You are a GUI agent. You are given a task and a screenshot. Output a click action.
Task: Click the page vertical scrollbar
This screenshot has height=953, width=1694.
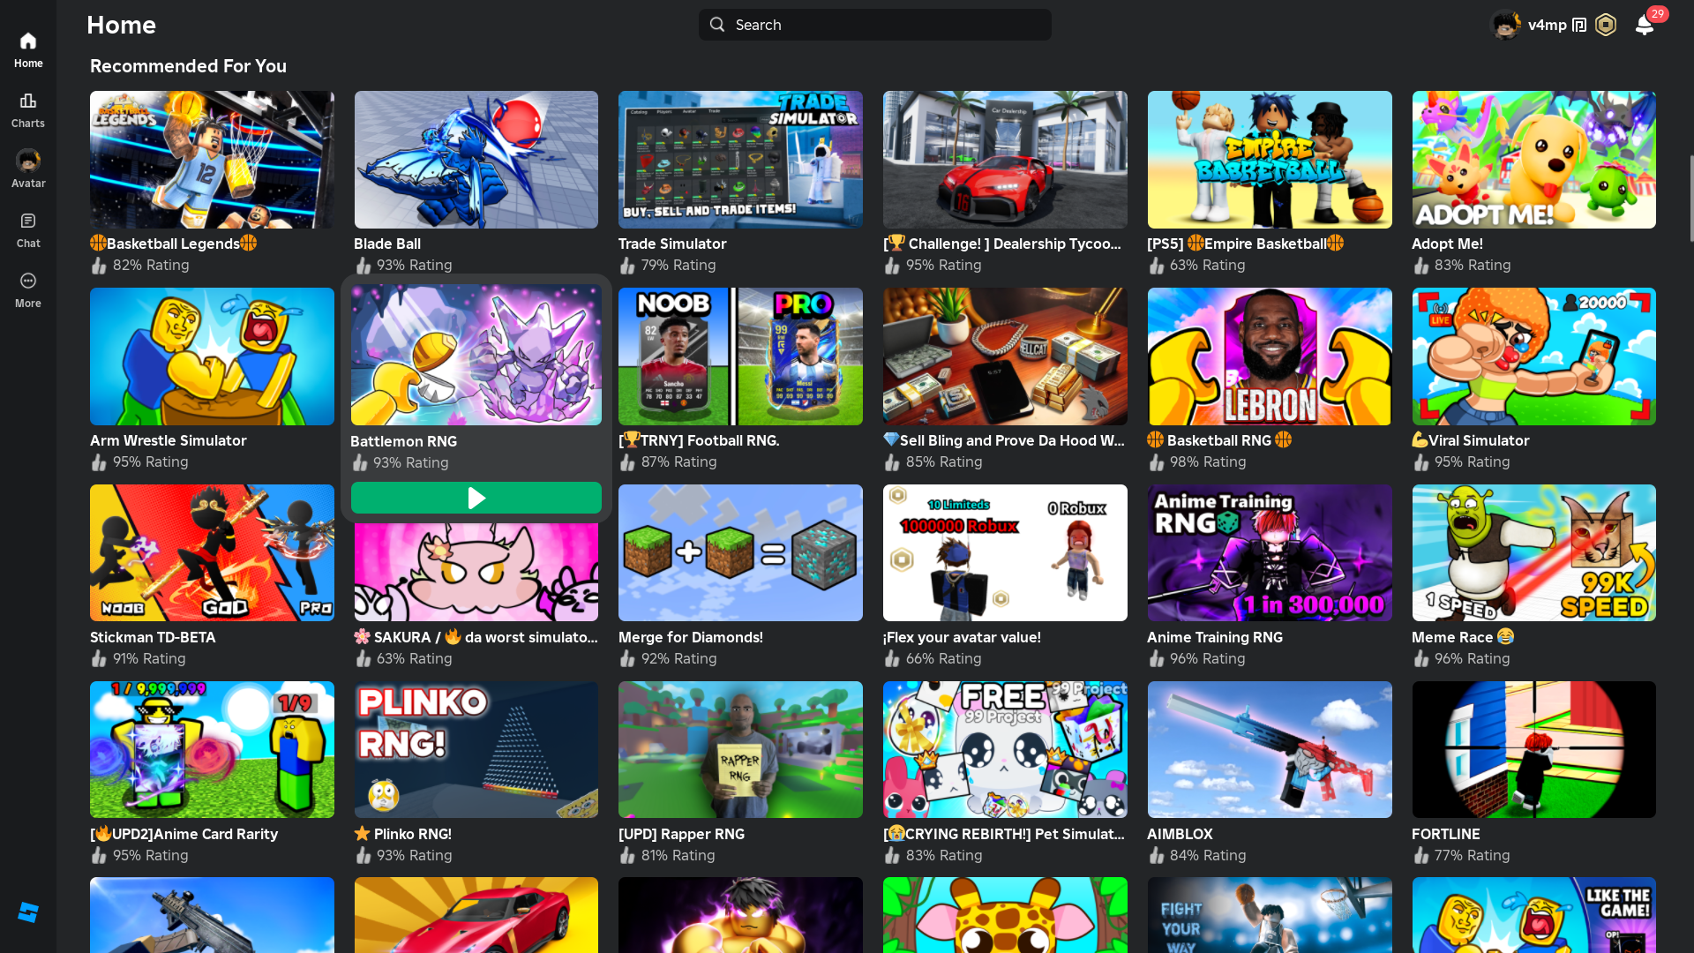point(1690,199)
